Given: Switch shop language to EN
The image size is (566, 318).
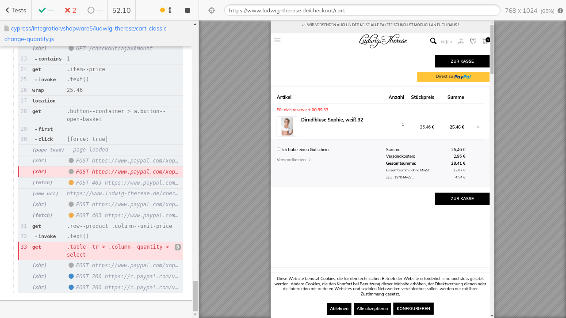Looking at the screenshot, I should pyautogui.click(x=450, y=42).
